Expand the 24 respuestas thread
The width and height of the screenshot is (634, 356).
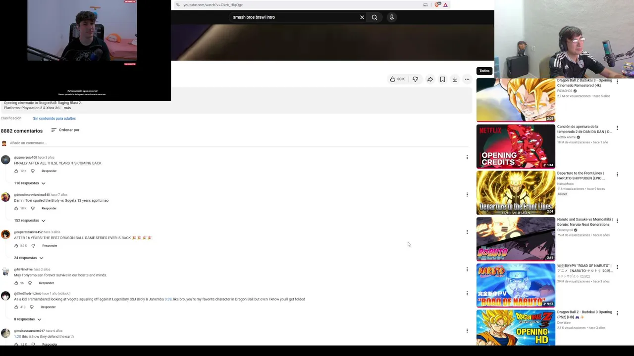(x=29, y=258)
